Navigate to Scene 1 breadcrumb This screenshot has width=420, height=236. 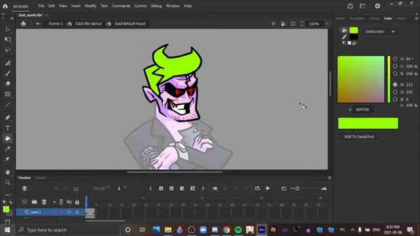click(x=56, y=24)
